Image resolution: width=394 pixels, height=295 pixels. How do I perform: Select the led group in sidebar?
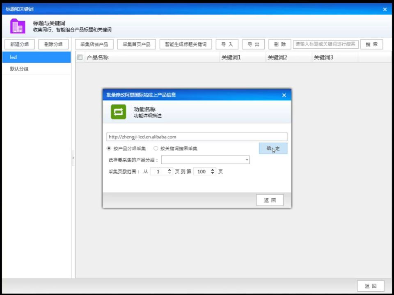[x=37, y=57]
